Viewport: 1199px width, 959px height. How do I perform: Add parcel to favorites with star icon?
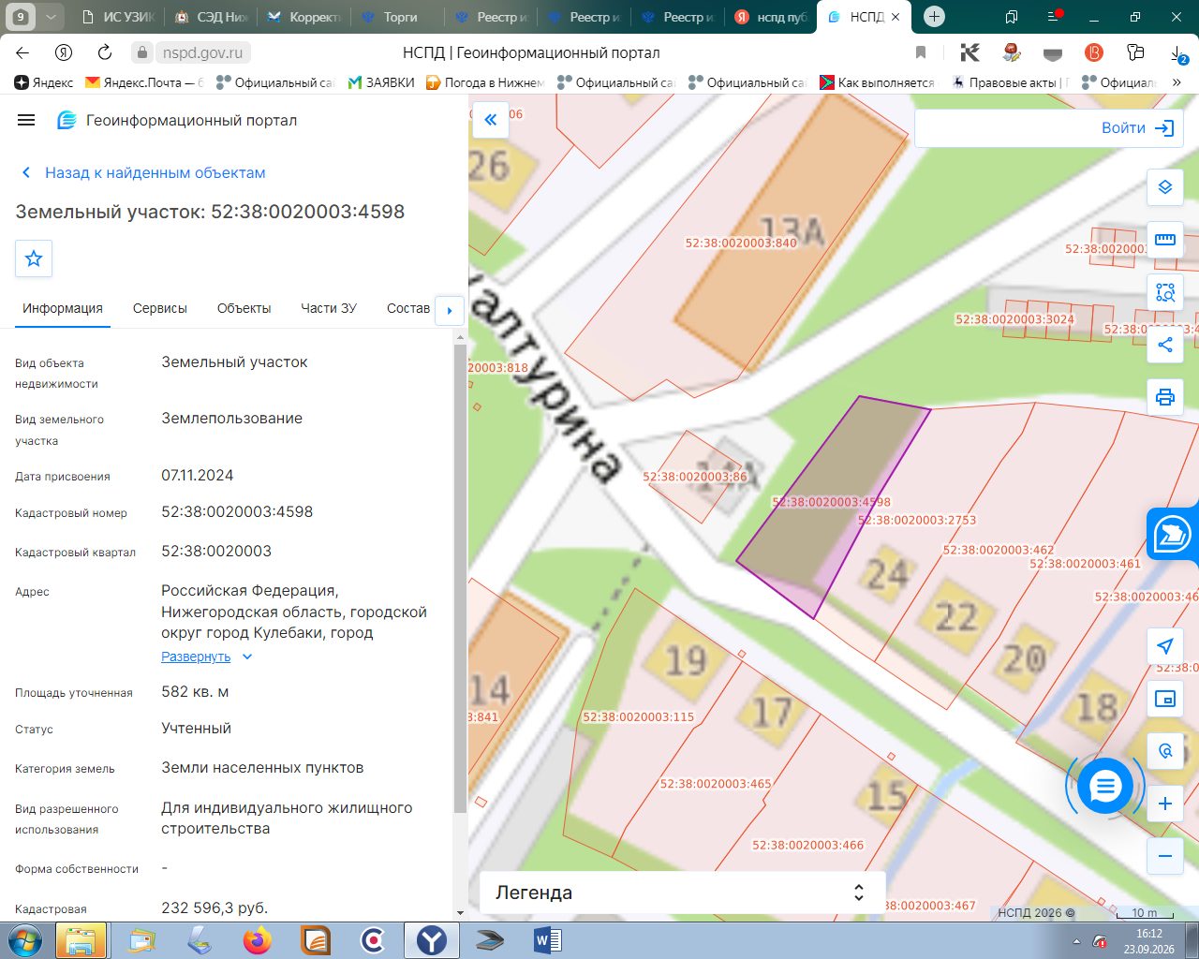click(x=34, y=258)
